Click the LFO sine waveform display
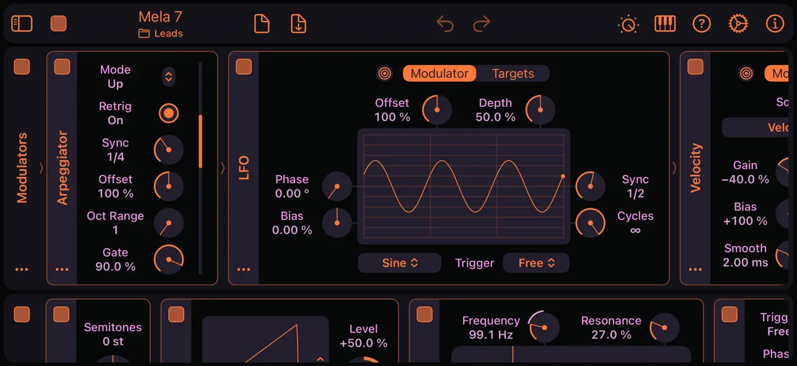The height and width of the screenshot is (366, 797). pyautogui.click(x=464, y=186)
